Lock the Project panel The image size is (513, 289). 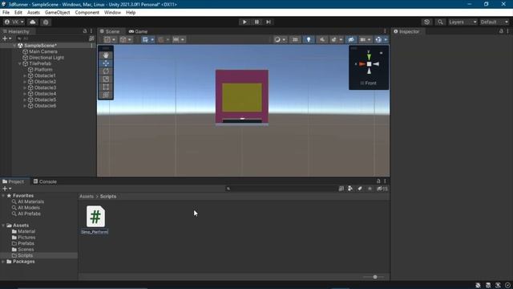[x=378, y=181]
